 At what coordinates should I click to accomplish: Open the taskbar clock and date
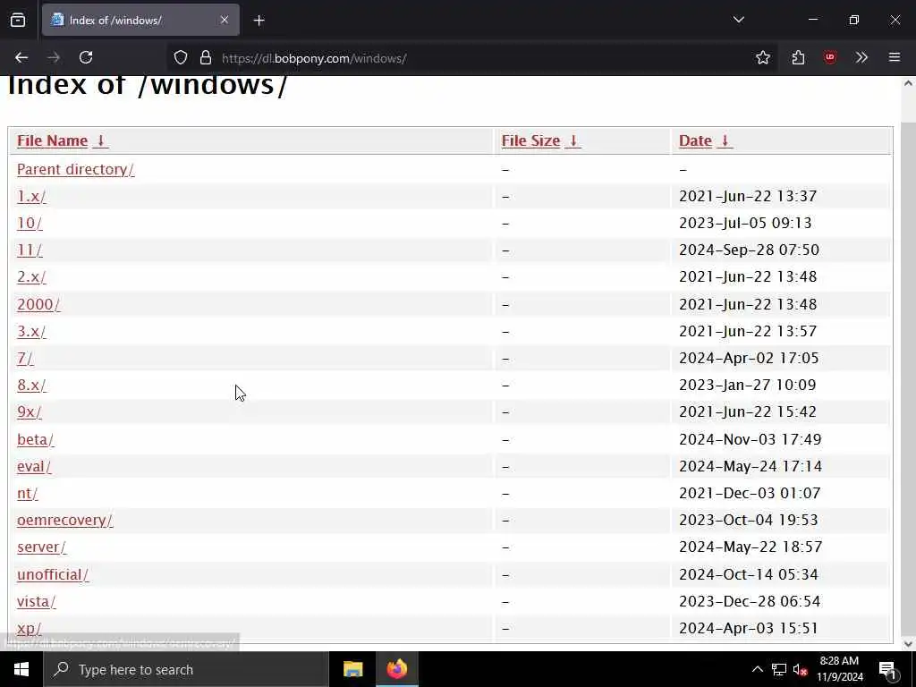839,669
